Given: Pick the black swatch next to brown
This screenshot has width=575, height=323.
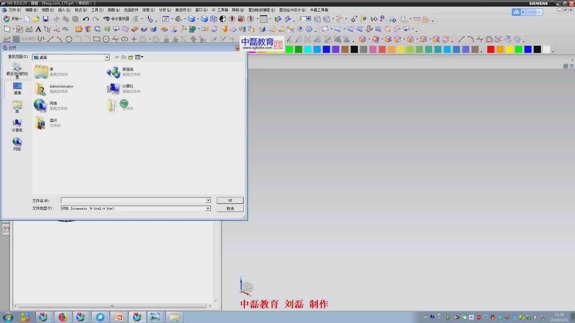Looking at the screenshot, I should 354,49.
